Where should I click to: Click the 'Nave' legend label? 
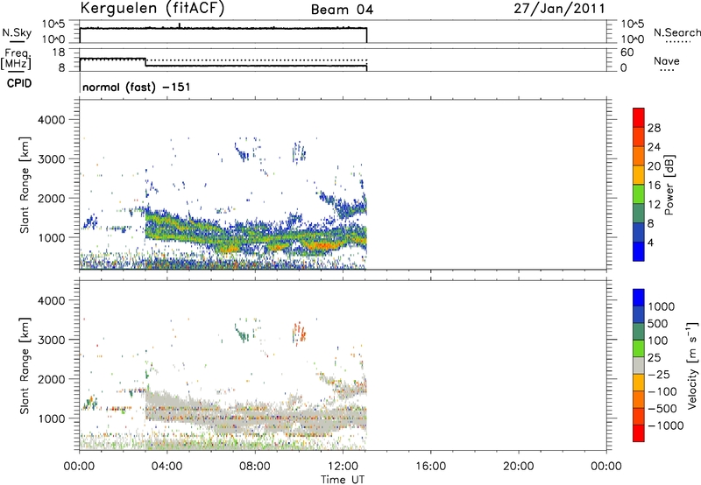point(667,60)
